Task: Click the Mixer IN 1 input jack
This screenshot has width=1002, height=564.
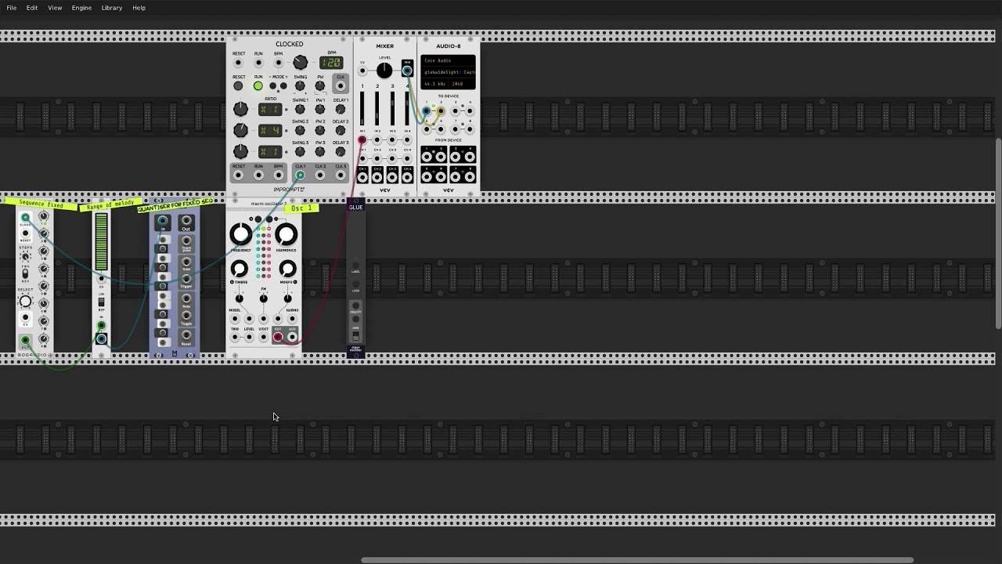Action: pos(362,140)
